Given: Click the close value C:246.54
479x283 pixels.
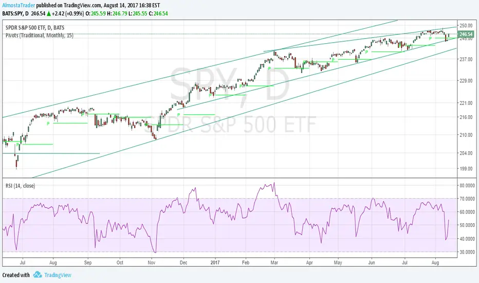Looking at the screenshot, I should point(158,13).
